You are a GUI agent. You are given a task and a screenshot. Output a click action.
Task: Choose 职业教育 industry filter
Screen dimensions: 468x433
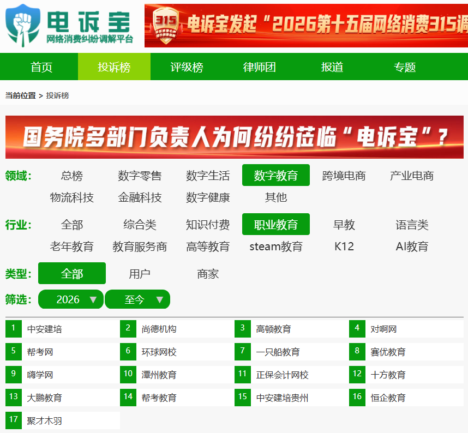click(x=276, y=225)
